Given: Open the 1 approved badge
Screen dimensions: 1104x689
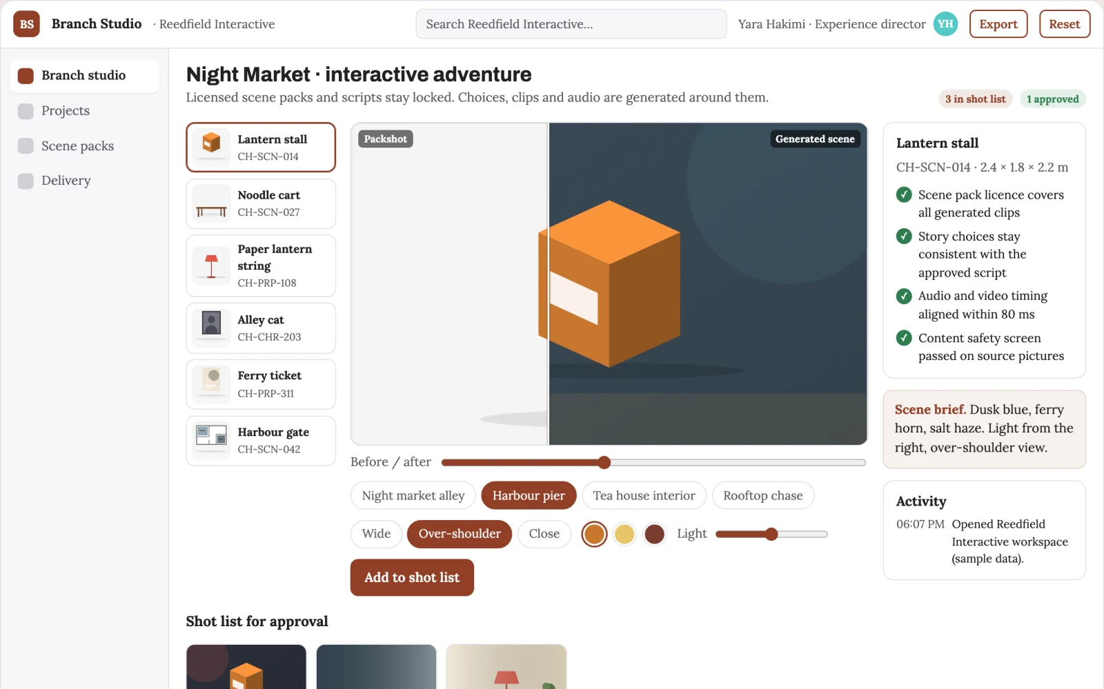Looking at the screenshot, I should [x=1052, y=99].
